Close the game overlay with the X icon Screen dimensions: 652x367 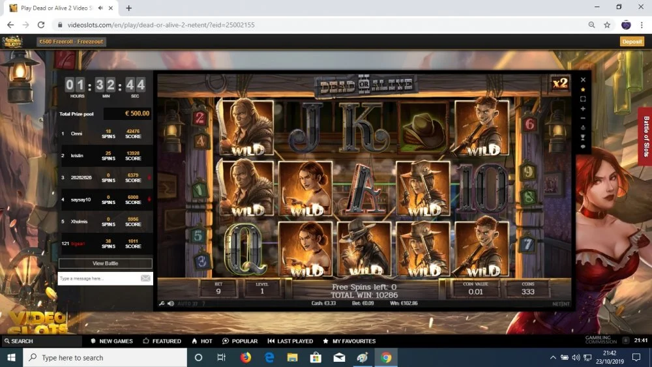pos(583,80)
